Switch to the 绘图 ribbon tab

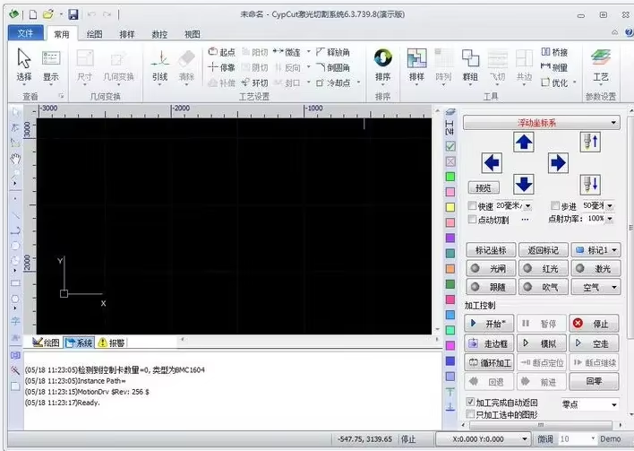94,34
